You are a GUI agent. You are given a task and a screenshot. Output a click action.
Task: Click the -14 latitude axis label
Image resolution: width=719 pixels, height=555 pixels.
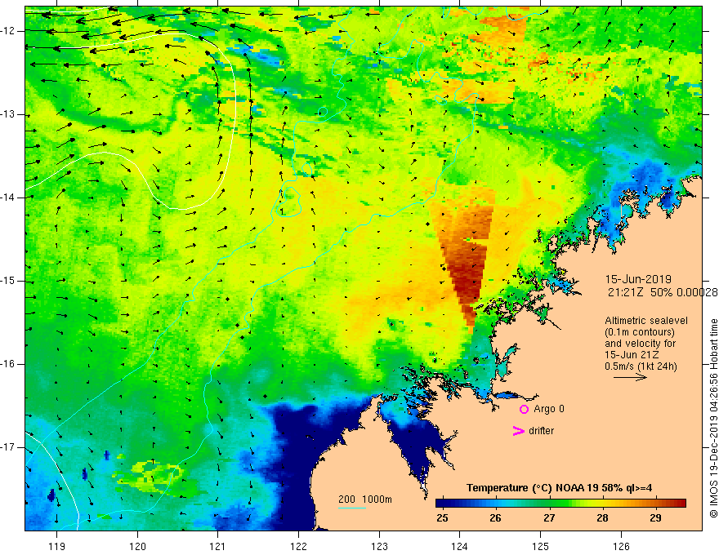[x=8, y=198]
